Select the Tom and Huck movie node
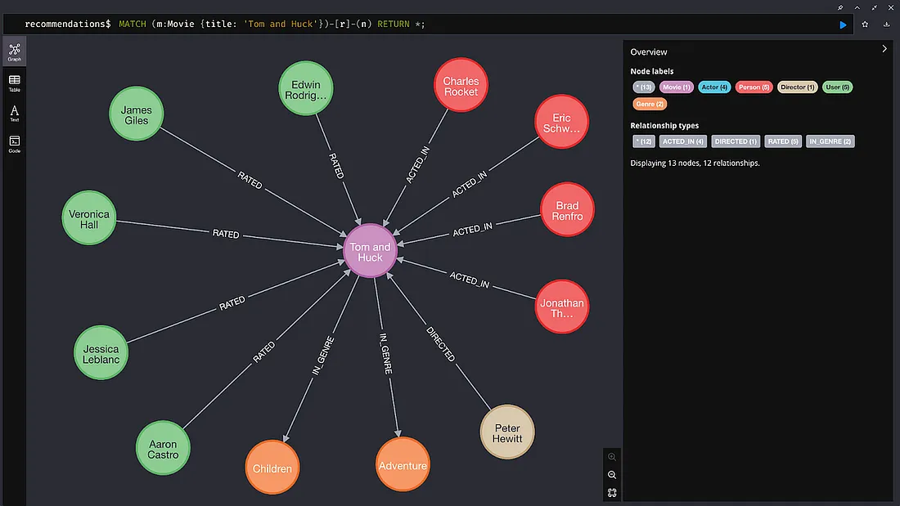900x506 pixels. (370, 251)
